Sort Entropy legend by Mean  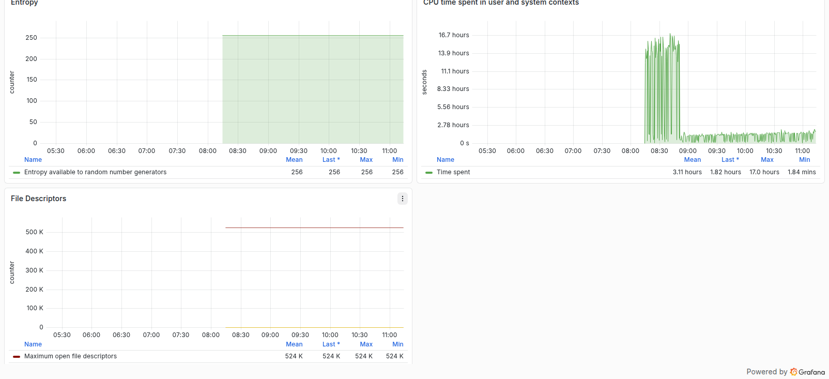[x=294, y=160]
